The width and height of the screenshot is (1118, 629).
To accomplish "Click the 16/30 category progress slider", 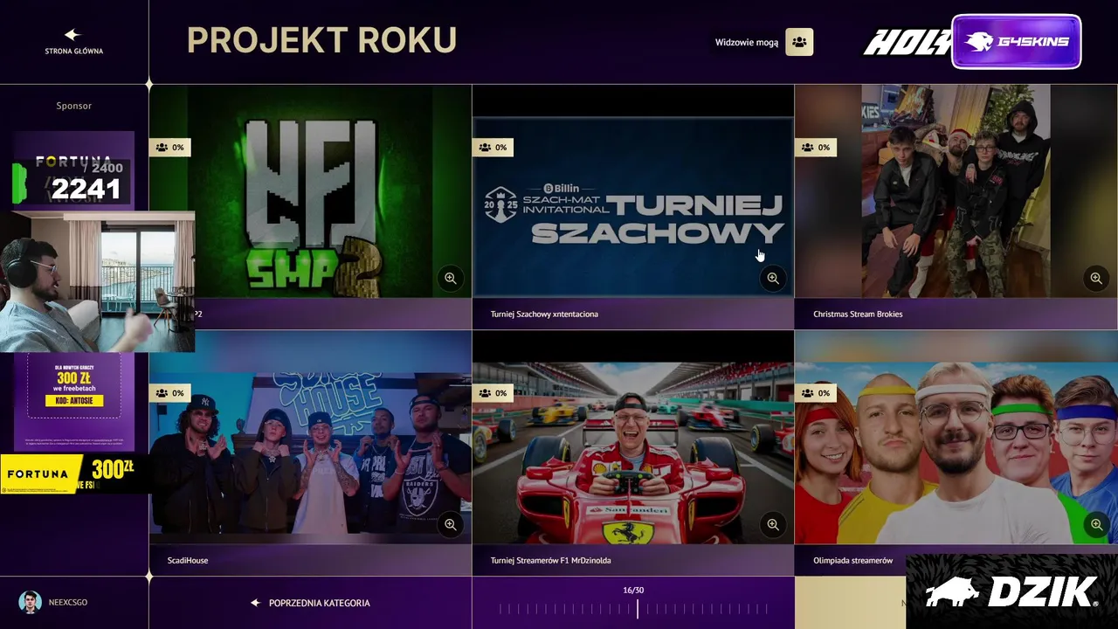I will point(633,610).
